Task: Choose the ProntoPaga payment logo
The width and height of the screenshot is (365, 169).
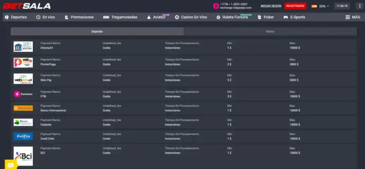Action: click(23, 63)
